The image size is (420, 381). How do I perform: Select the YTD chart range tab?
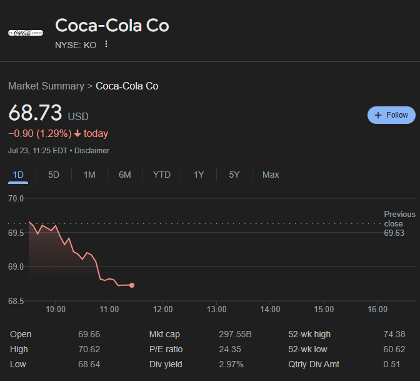click(x=162, y=175)
